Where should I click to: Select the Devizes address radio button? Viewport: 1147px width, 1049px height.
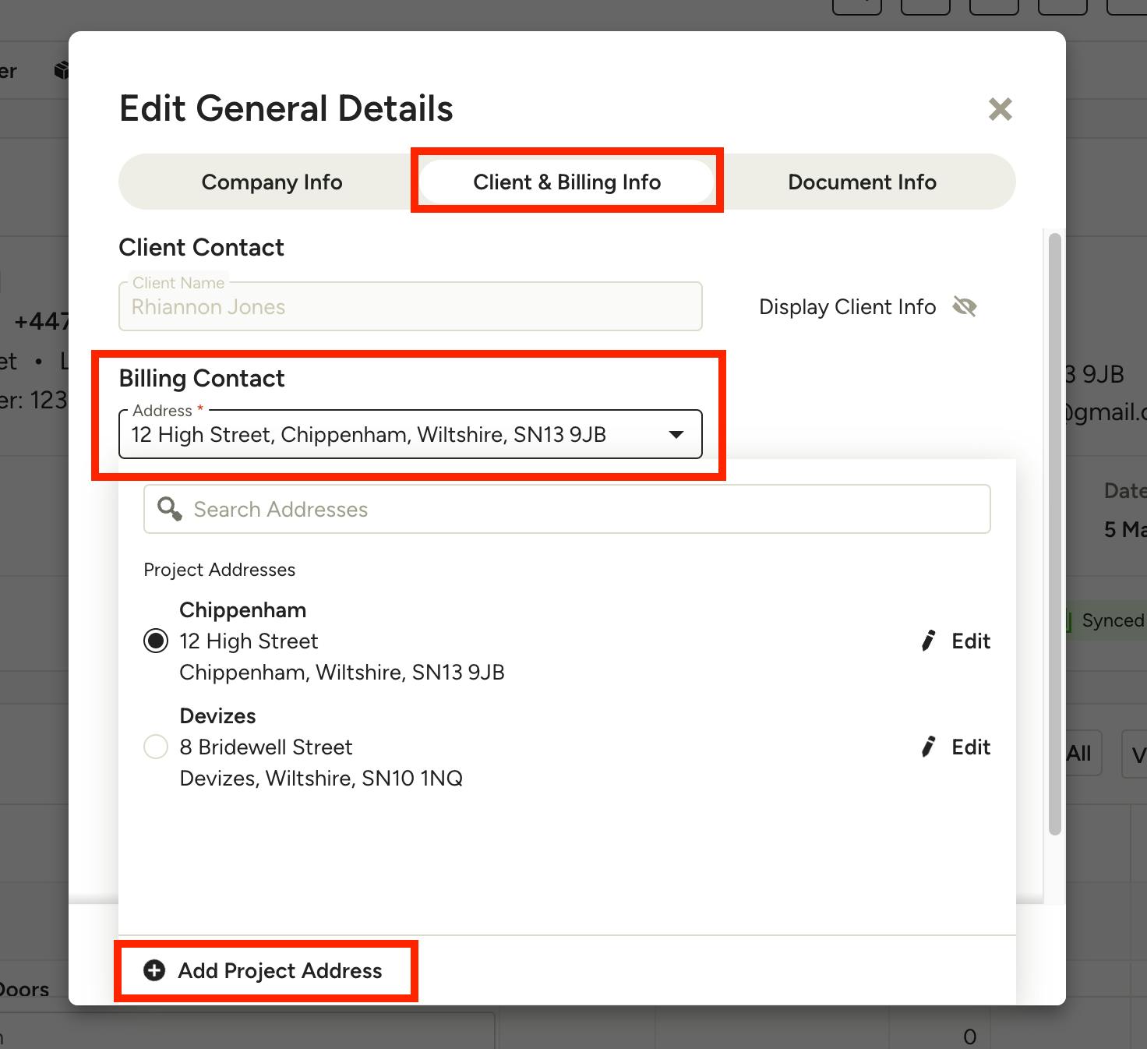[x=156, y=747]
